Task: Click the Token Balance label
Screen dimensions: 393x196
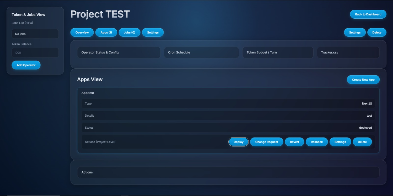Action: (x=21, y=44)
